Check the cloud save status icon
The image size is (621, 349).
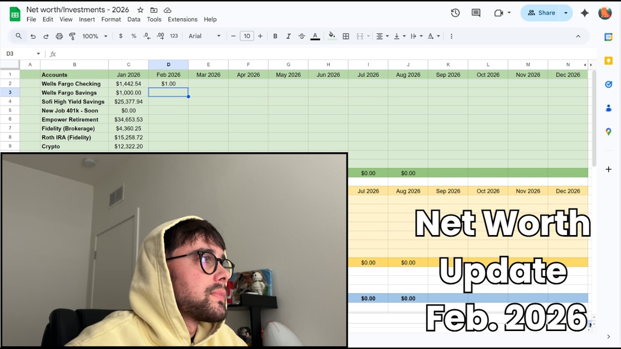(x=167, y=10)
